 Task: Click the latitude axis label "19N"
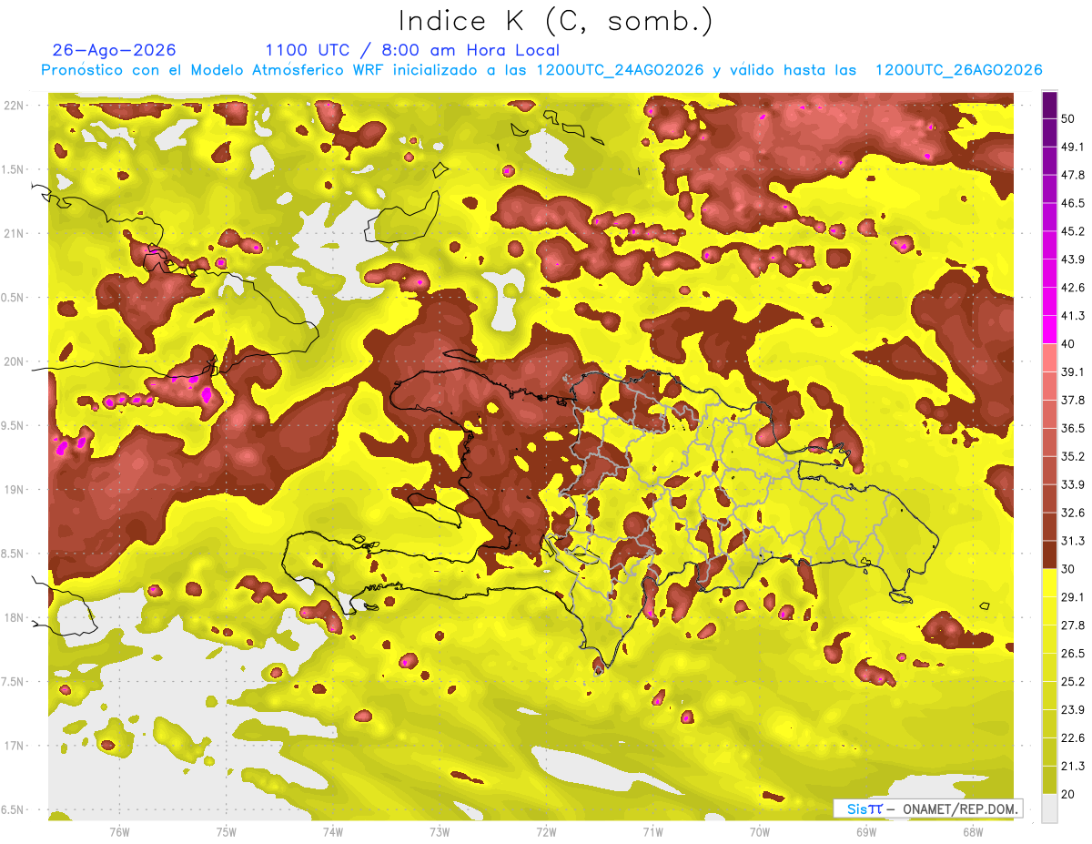tap(14, 490)
